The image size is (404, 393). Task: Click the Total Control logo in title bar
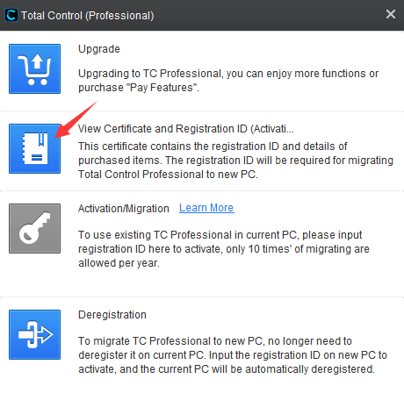[x=11, y=15]
